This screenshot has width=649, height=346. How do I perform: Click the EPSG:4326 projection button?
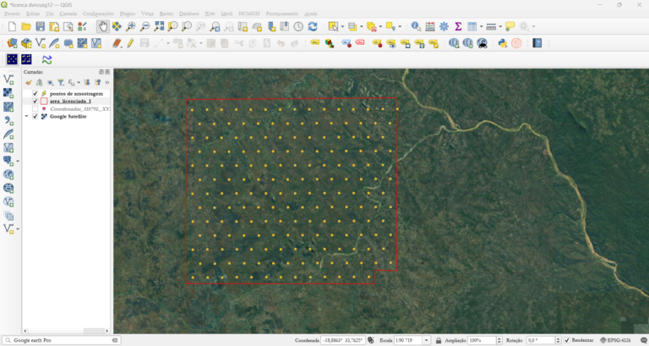coord(615,340)
